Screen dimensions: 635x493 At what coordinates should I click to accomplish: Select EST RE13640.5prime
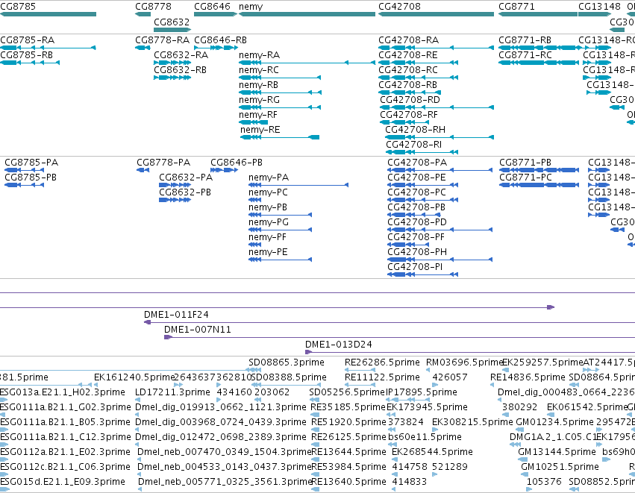348,482
